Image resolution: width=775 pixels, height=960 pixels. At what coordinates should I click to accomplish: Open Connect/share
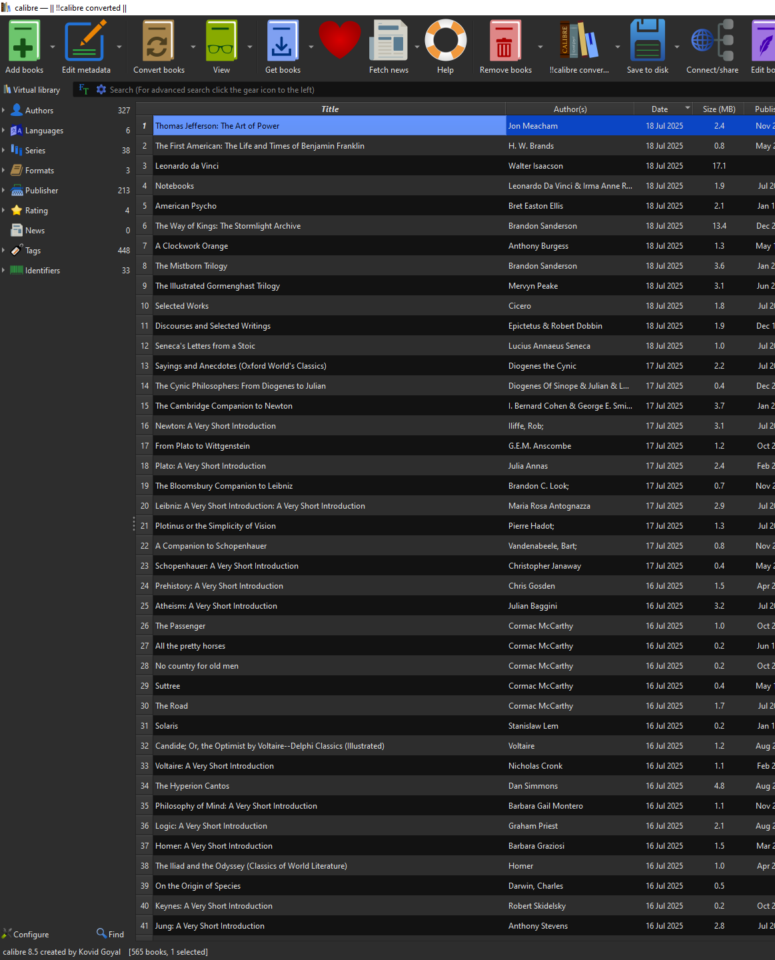coord(712,41)
